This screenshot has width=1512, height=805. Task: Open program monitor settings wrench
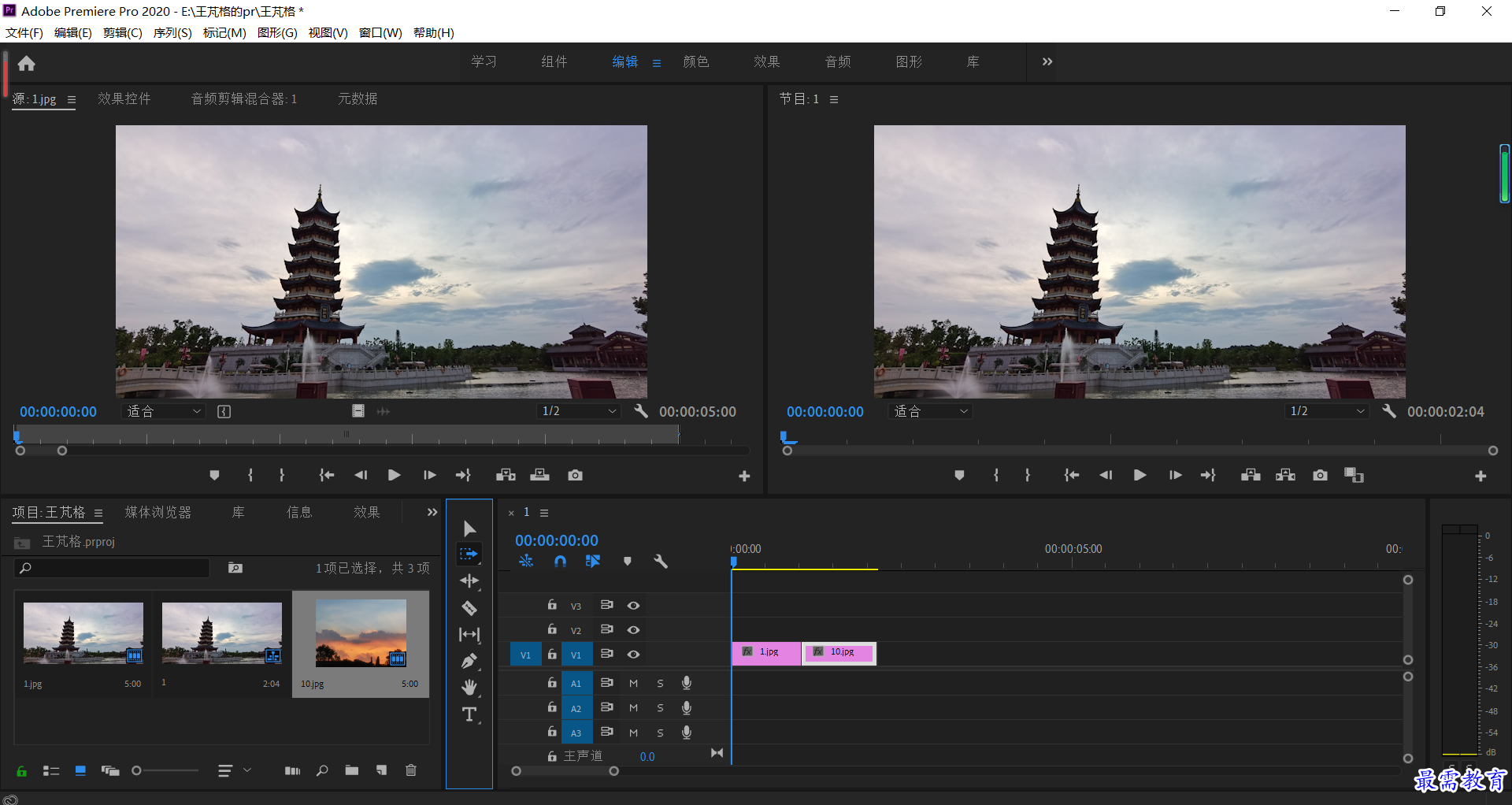[x=1389, y=411]
